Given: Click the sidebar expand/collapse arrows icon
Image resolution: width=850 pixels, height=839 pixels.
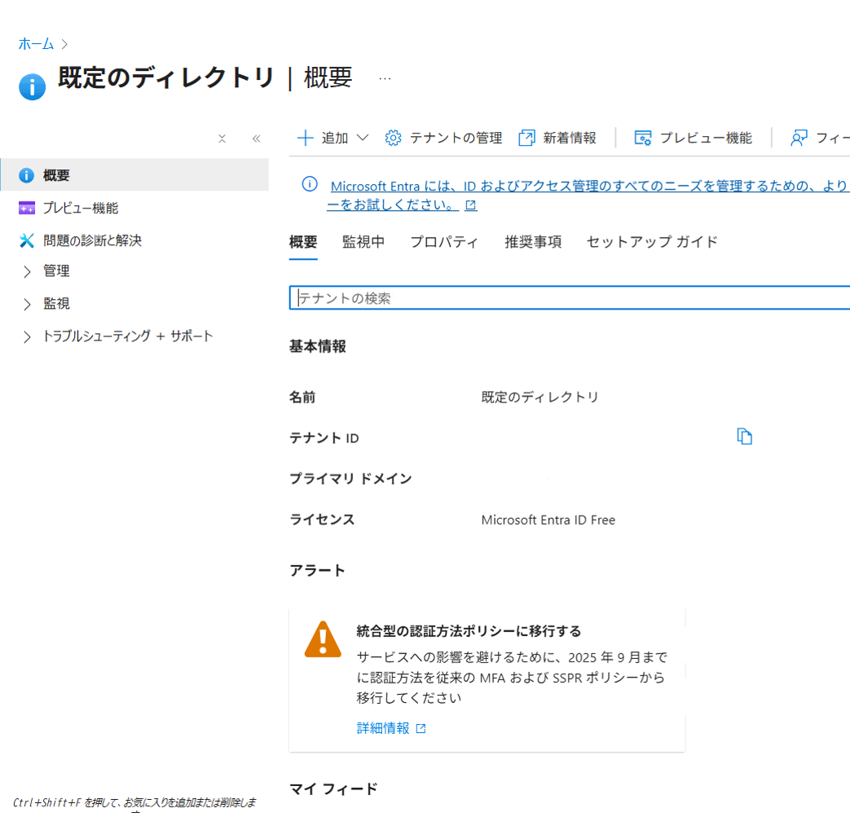Looking at the screenshot, I should point(222,138).
